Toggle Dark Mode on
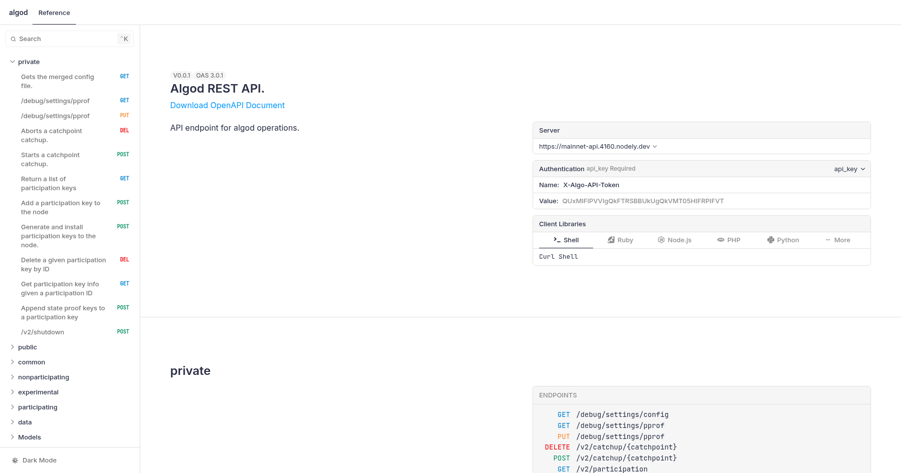This screenshot has width=901, height=473. point(39,460)
